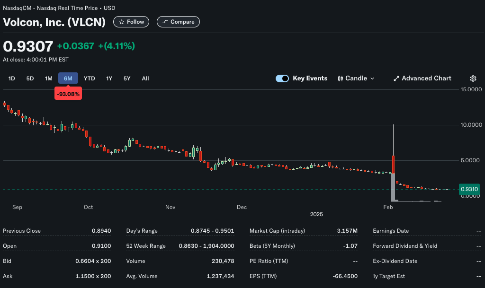The width and height of the screenshot is (485, 288).
Task: Click the Feb label on chart axis
Action: point(388,207)
